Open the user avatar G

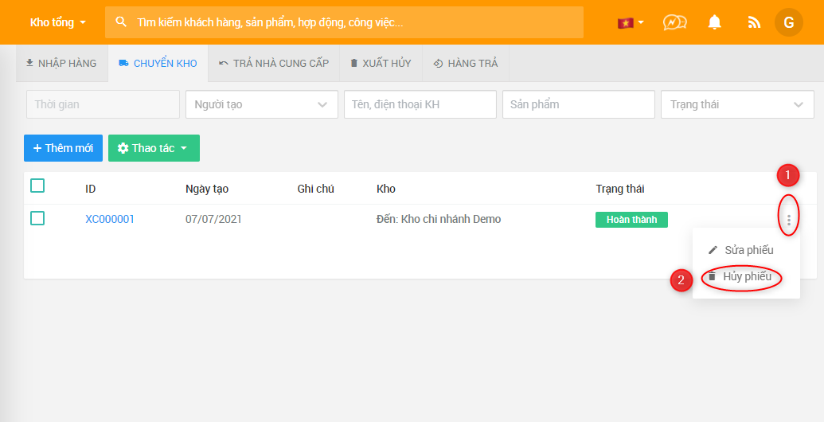pyautogui.click(x=788, y=22)
